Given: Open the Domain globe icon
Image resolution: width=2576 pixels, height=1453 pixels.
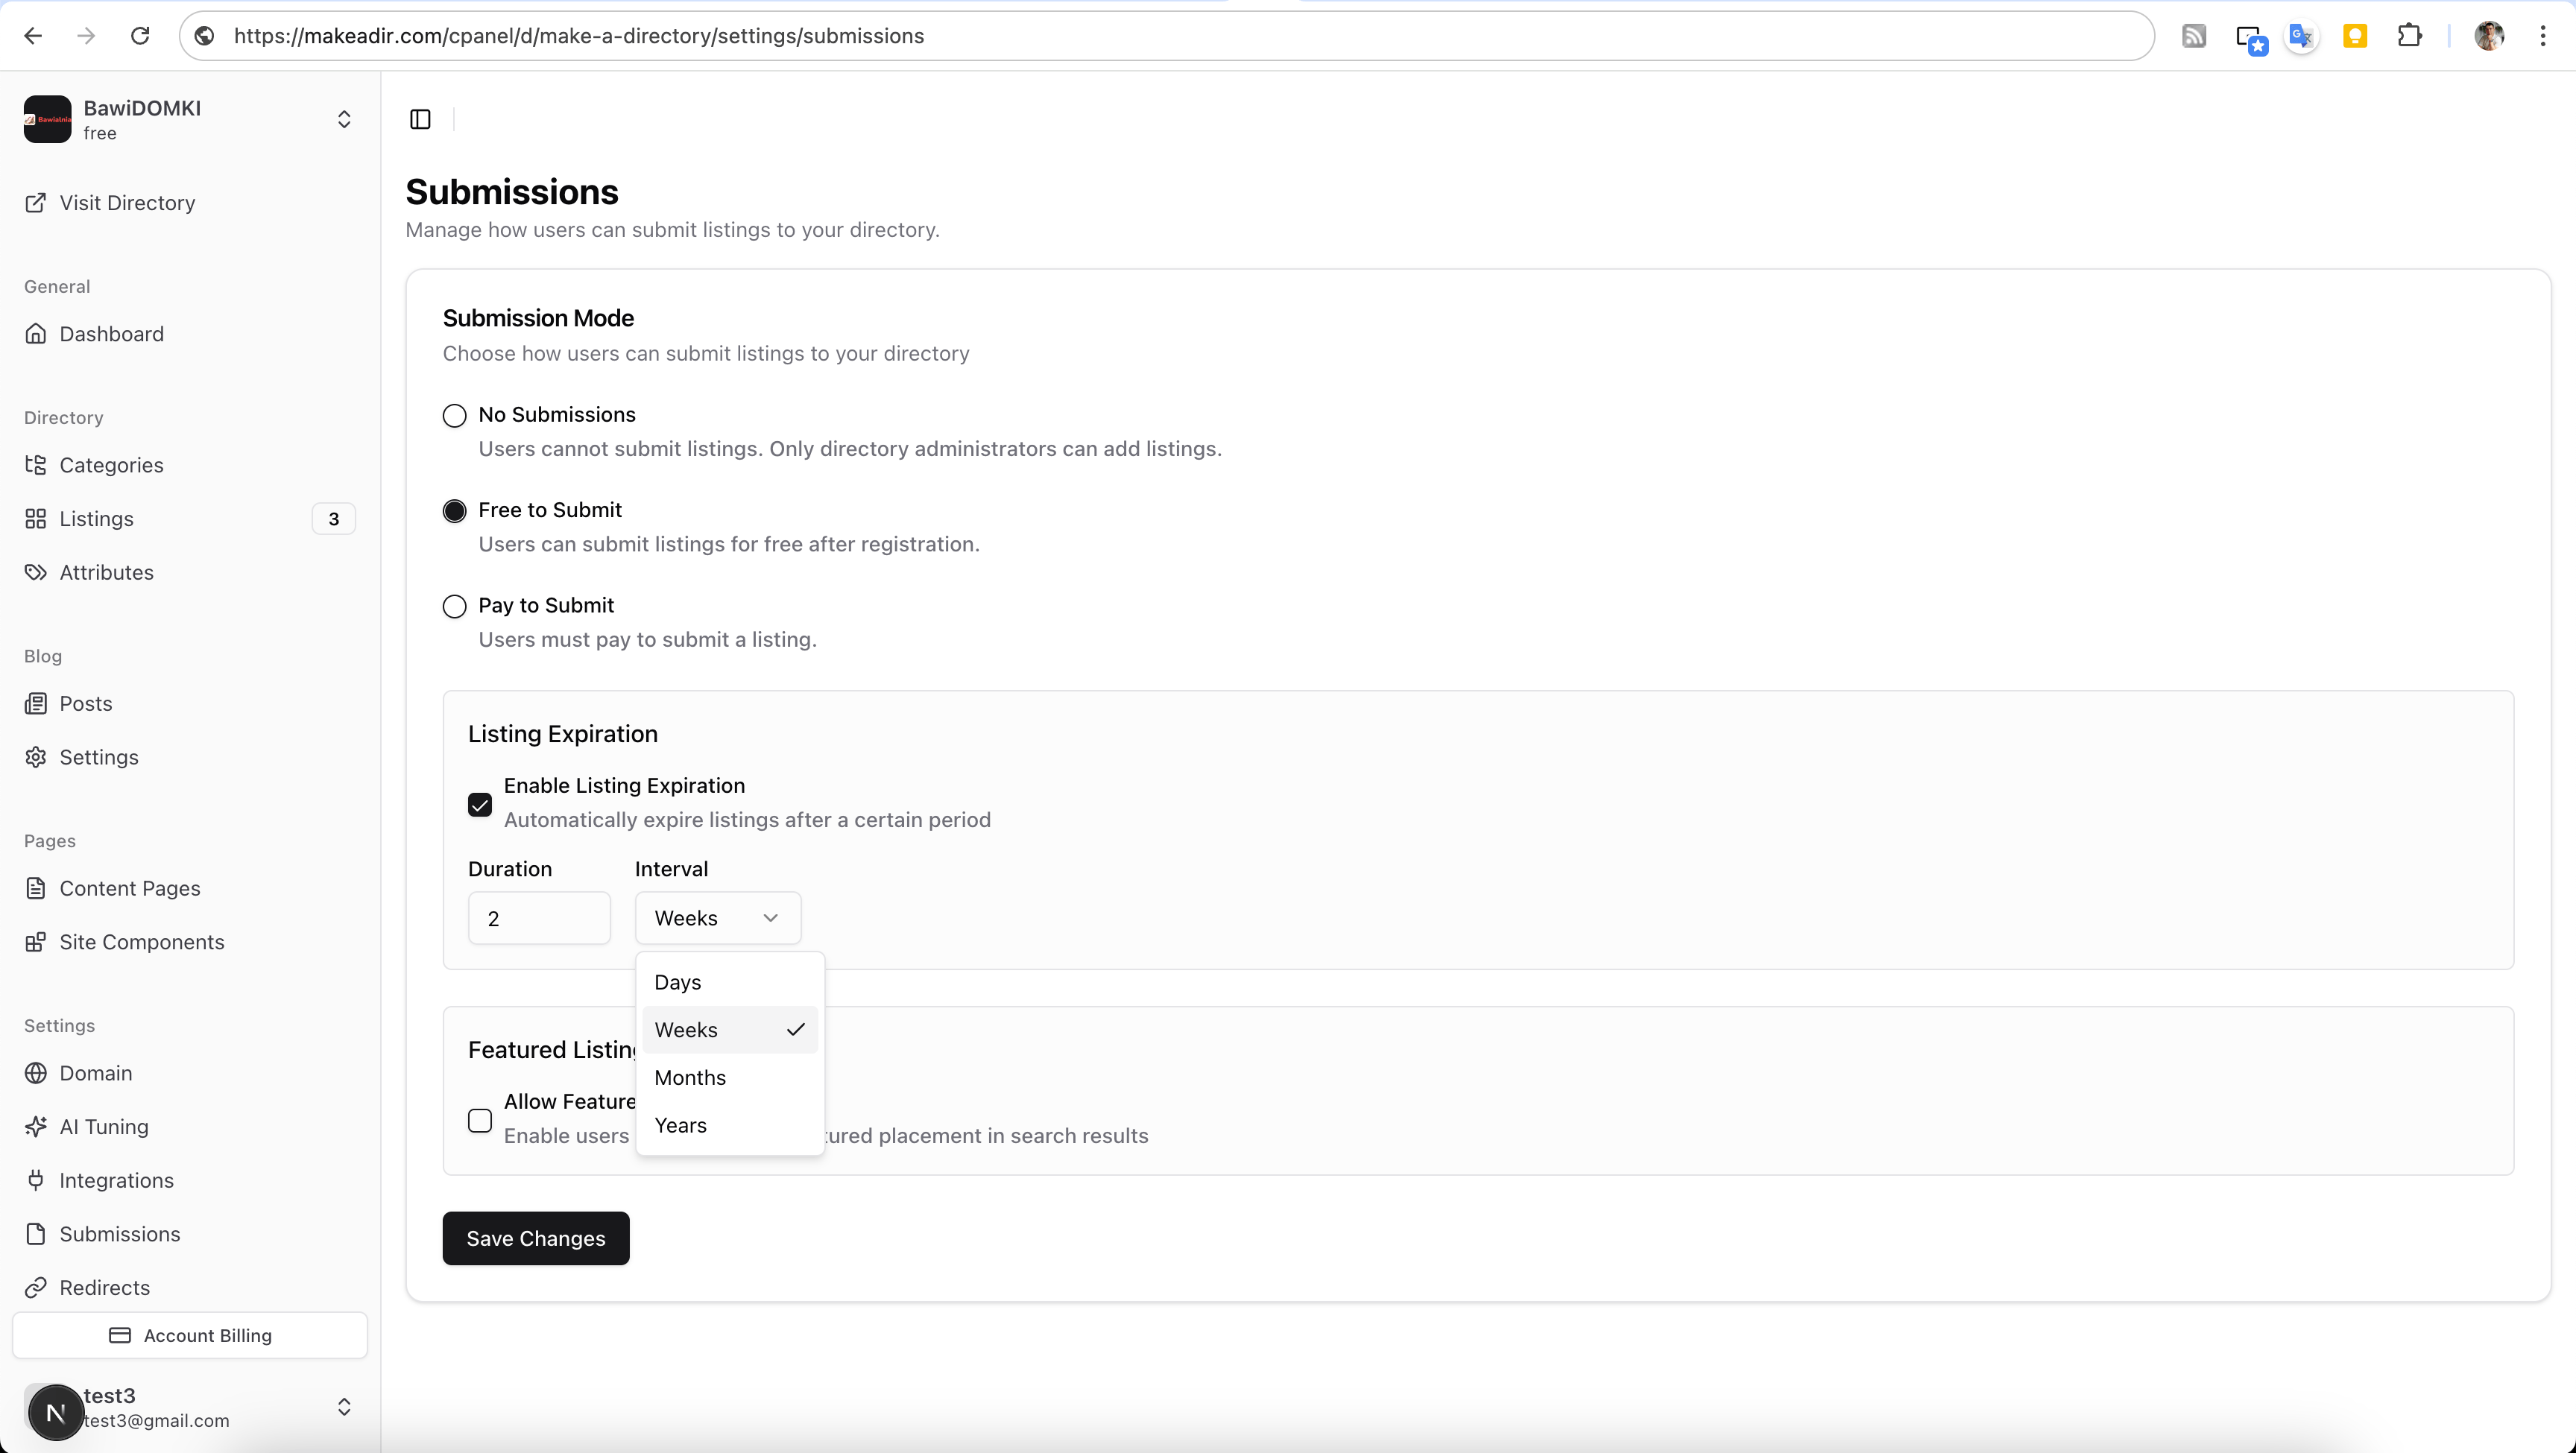Looking at the screenshot, I should point(36,1073).
